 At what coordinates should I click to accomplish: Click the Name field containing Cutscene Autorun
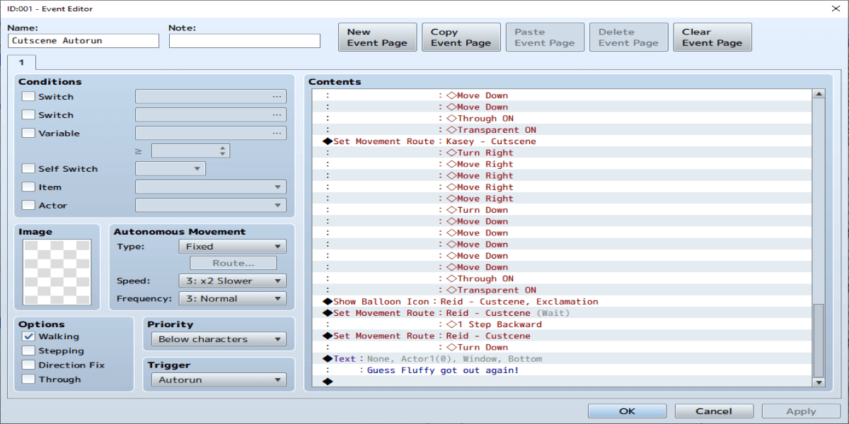click(84, 41)
